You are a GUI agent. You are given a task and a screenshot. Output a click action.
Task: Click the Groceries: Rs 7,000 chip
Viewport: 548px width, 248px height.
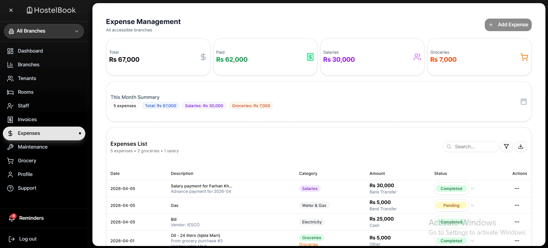point(251,106)
